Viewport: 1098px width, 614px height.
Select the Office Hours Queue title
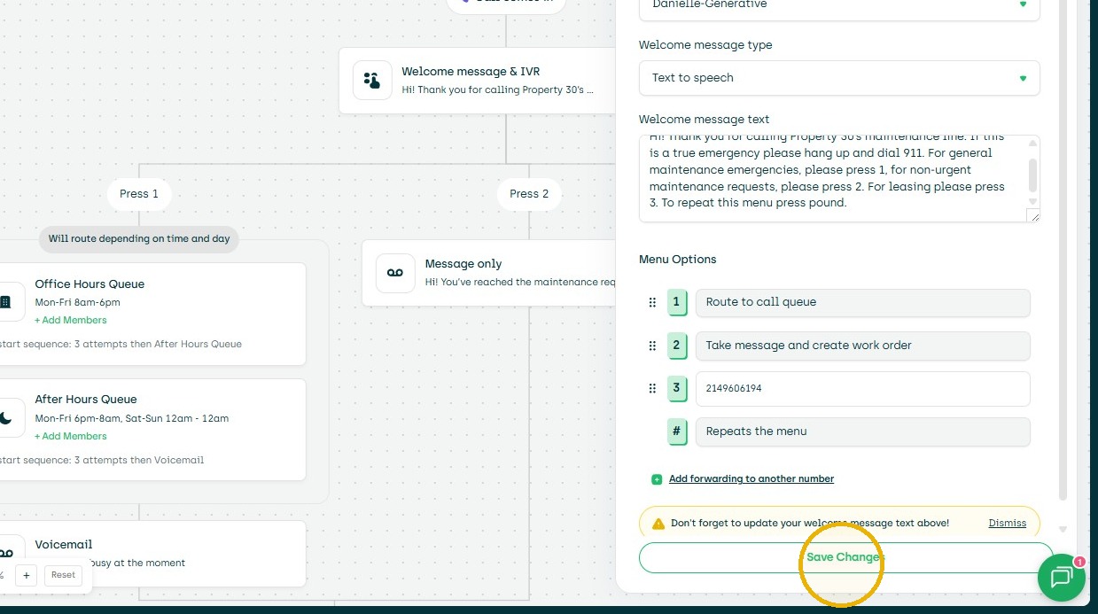[90, 284]
